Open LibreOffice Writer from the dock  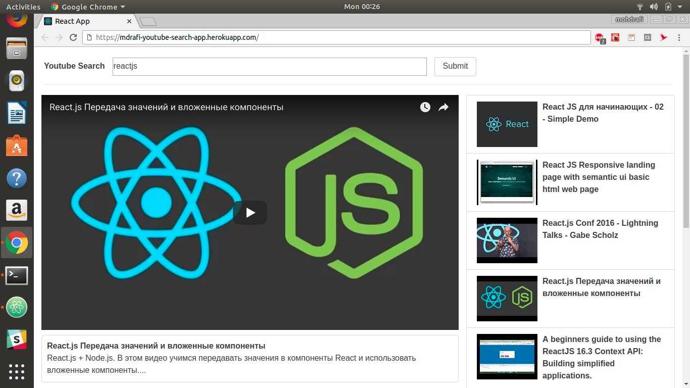tap(17, 112)
